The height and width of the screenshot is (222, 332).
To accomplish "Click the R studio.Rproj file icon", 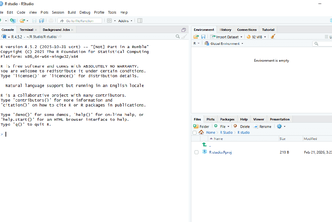I will click(x=204, y=152).
